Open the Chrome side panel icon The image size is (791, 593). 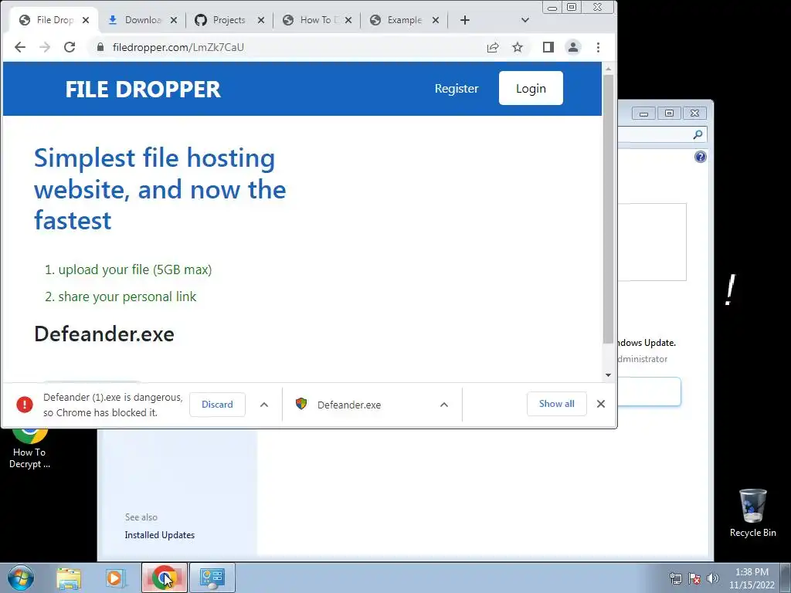548,47
